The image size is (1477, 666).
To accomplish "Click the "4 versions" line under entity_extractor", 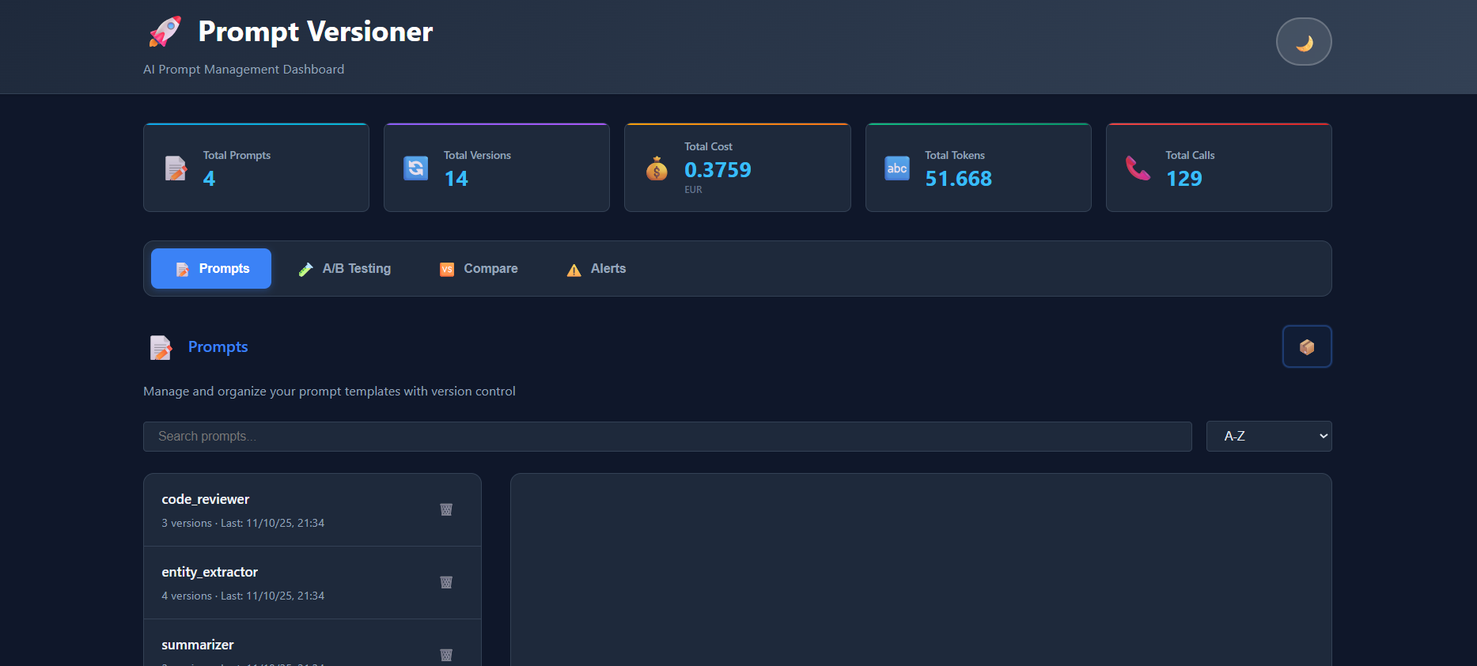I will pos(243,596).
